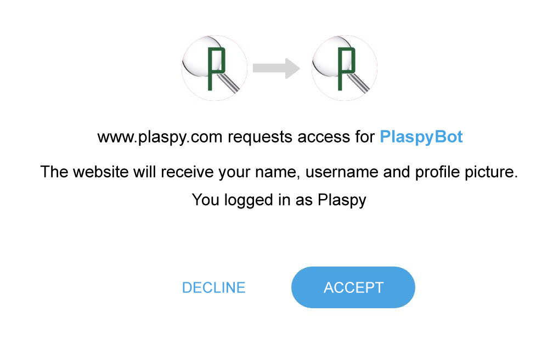Click the left Plaspy magnifying glass logo
Screen dimensions: 553x351
215,67
